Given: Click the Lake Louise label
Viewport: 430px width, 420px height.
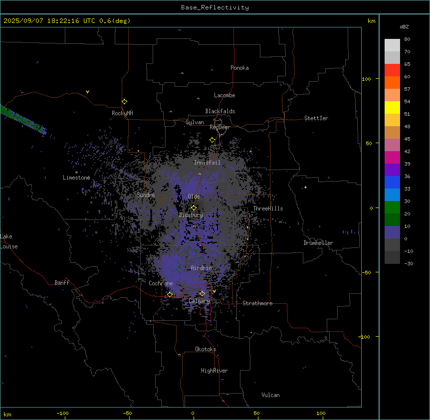Looking at the screenshot, I should pyautogui.click(x=9, y=241).
